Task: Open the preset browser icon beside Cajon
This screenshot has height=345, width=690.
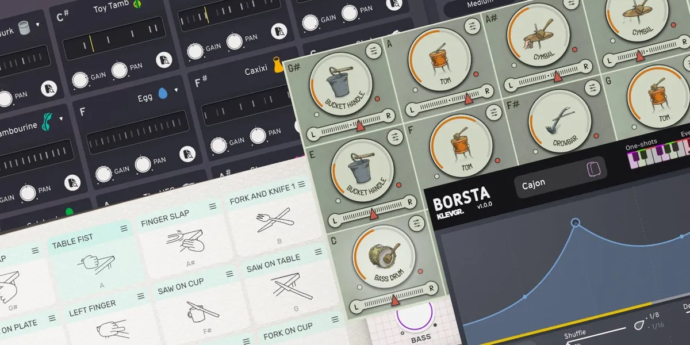Action: tap(593, 170)
